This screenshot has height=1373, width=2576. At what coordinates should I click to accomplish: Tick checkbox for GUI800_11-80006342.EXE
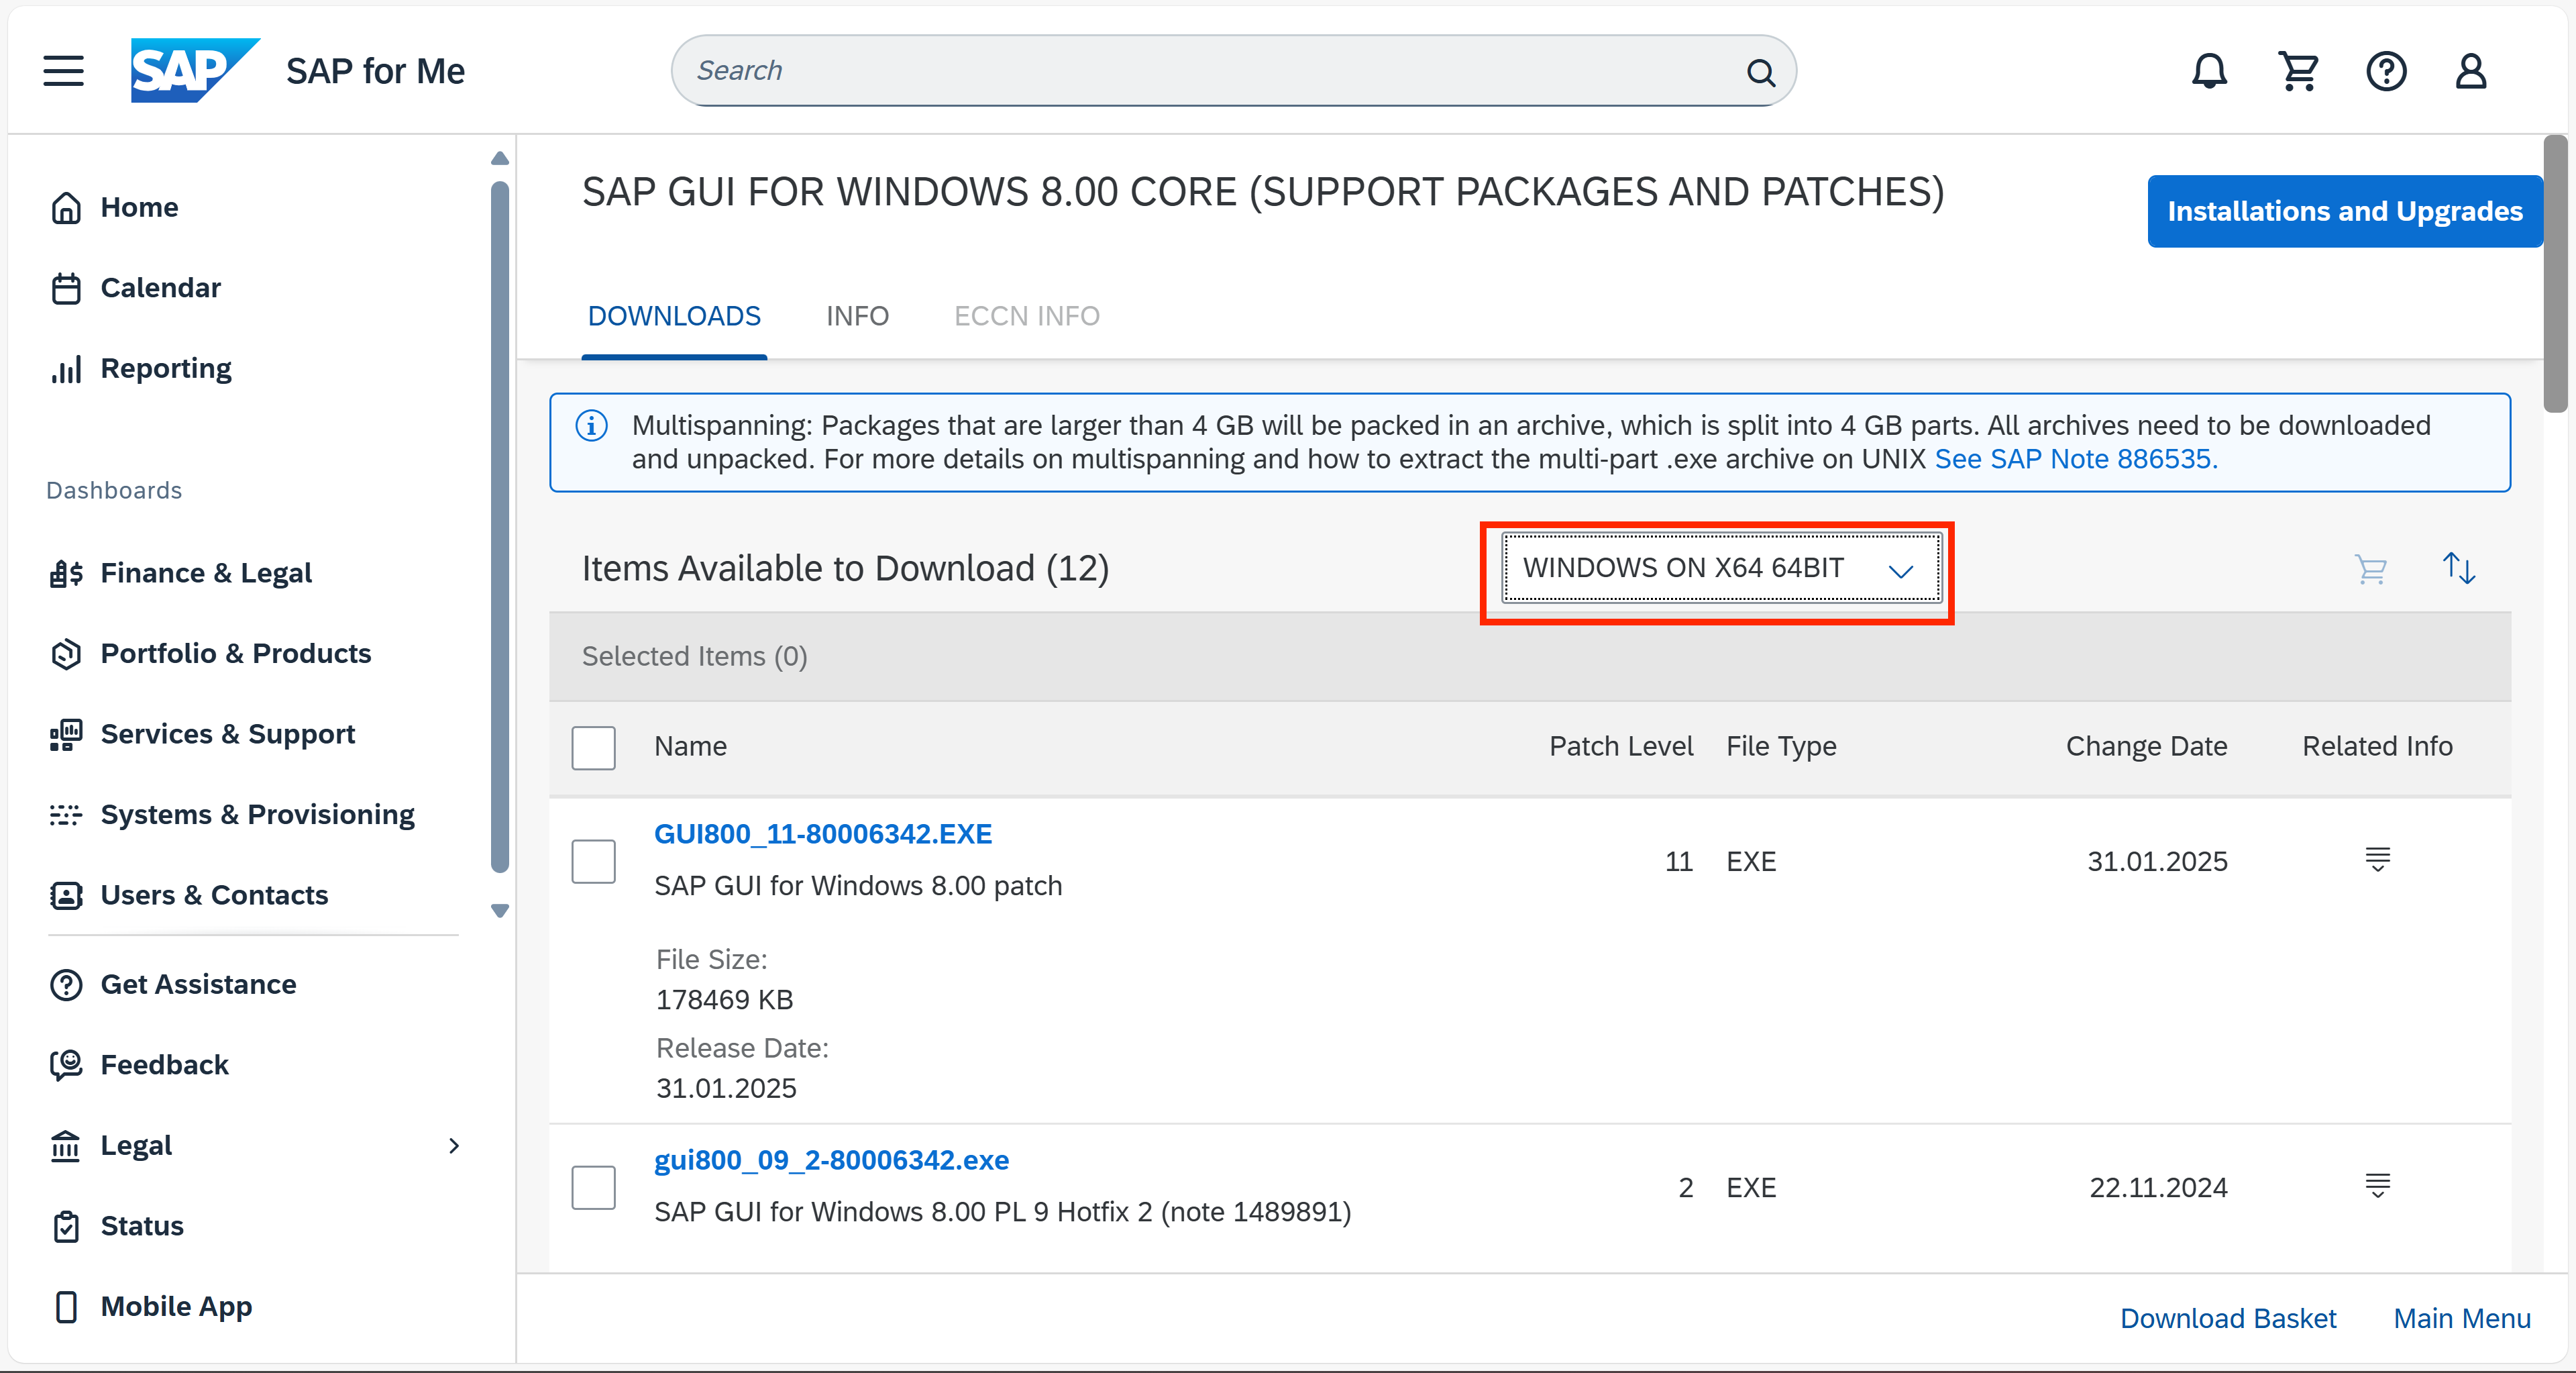pyautogui.click(x=593, y=861)
